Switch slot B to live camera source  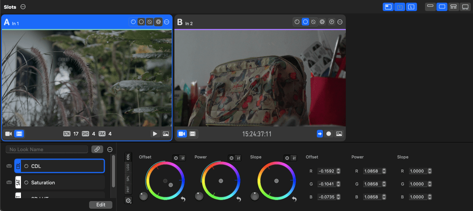[x=182, y=134]
